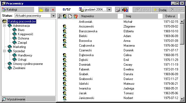
Task: Click the birth date 1979-06-21
Action: click(x=171, y=84)
